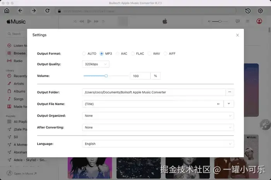Skip to previous track
Image resolution: width=271 pixels, height=180 pixels.
point(82,21)
